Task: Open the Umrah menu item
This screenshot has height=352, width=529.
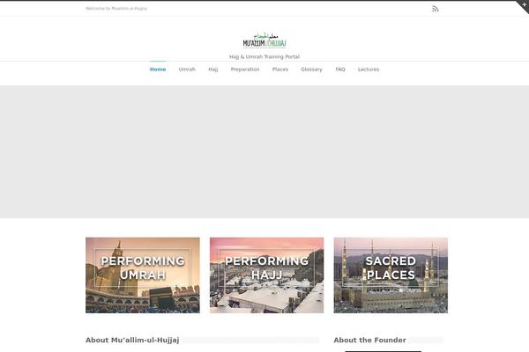Action: click(x=187, y=70)
